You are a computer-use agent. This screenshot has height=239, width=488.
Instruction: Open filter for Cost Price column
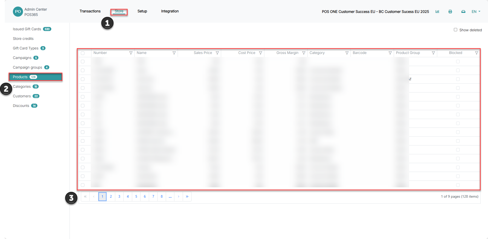tap(260, 53)
